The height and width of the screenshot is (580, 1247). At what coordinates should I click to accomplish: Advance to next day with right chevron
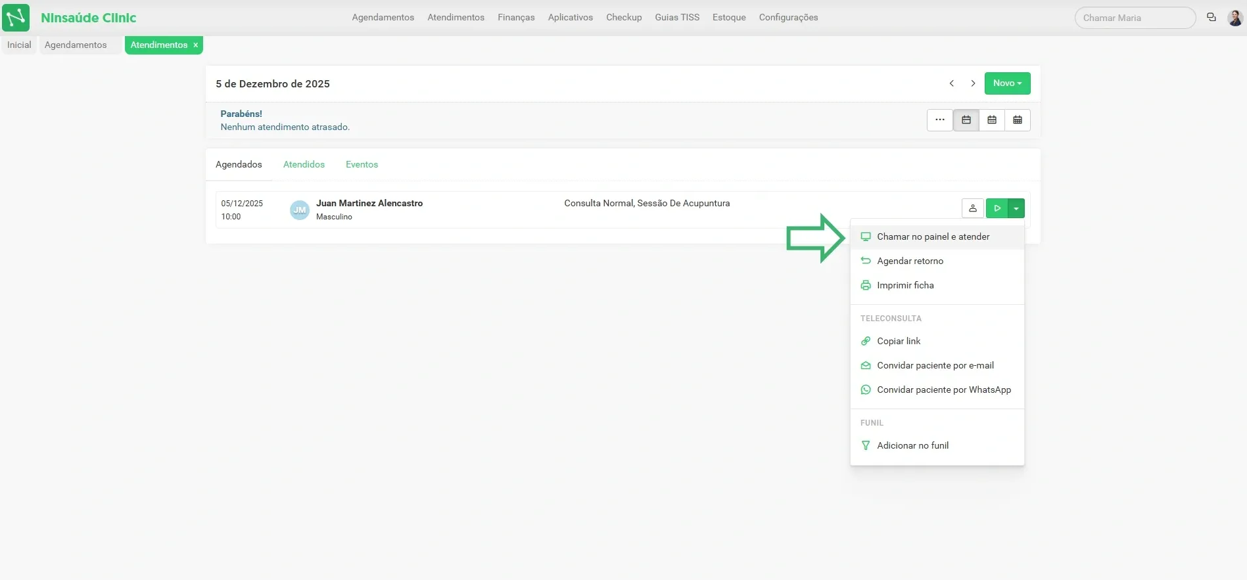coord(973,83)
